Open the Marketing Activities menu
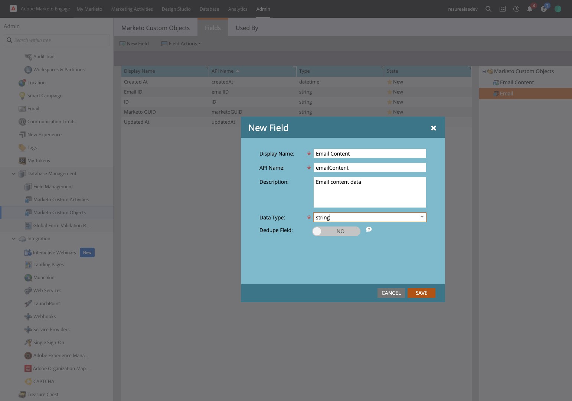Screen dimensions: 572x401 pos(132,9)
